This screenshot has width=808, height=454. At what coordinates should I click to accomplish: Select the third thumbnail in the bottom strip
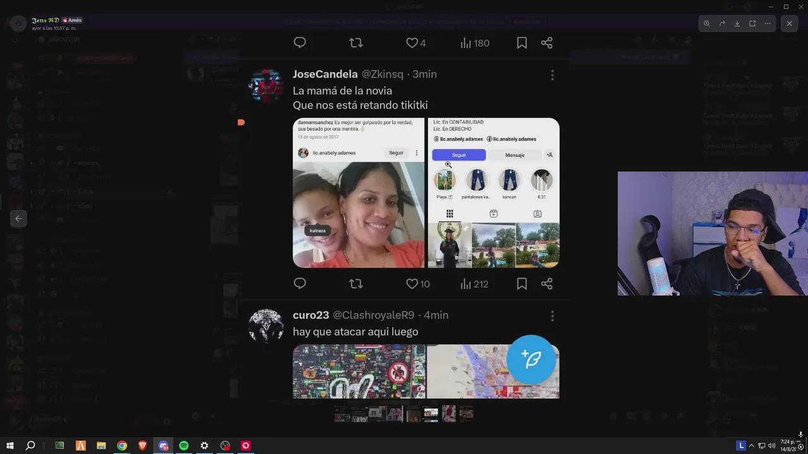(377, 414)
